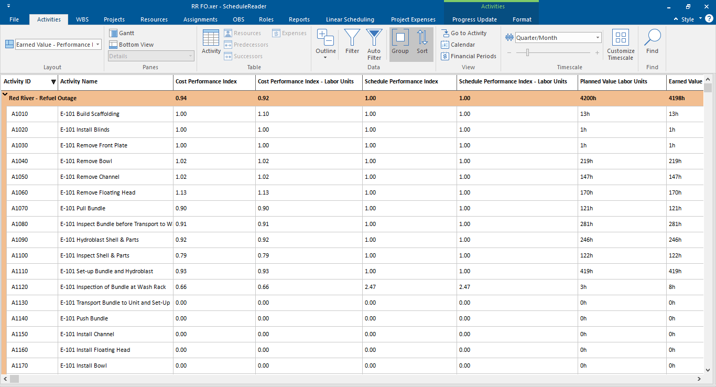The width and height of the screenshot is (716, 387).
Task: Open the Bottom View pane
Action: click(x=132, y=45)
